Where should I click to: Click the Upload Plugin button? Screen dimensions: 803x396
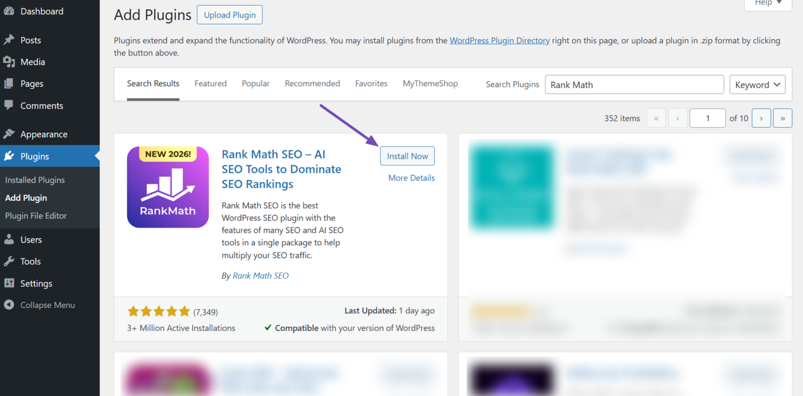pyautogui.click(x=229, y=15)
